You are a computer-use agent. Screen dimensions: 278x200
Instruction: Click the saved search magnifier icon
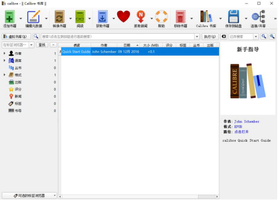pos(264,37)
